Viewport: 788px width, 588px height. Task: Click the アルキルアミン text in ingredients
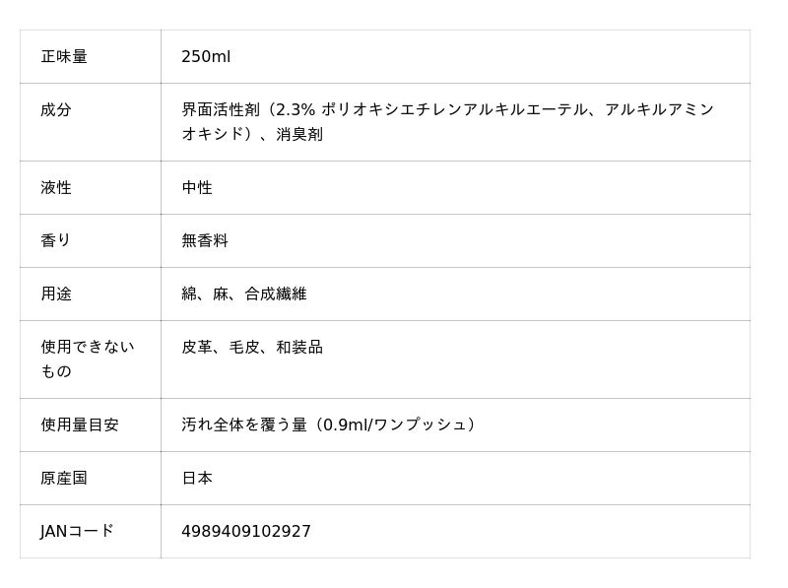[x=659, y=110]
